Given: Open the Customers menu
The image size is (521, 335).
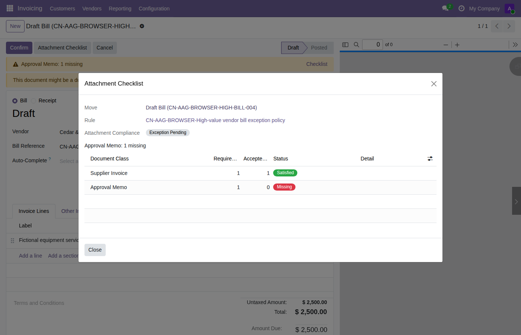Looking at the screenshot, I should click(x=63, y=9).
